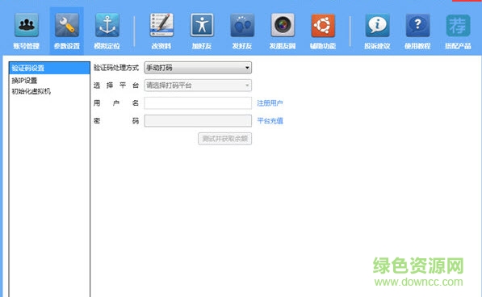Click the 注册用户 link
Viewport: 482px width, 297px height.
point(270,103)
